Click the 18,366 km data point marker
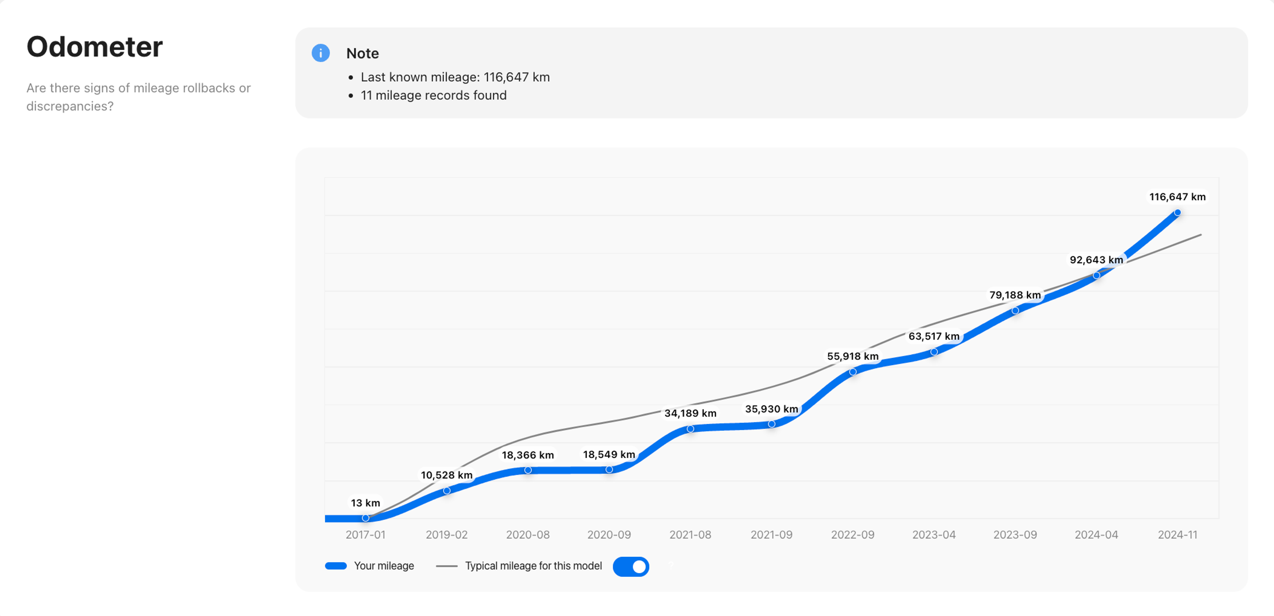The height and width of the screenshot is (616, 1274). pyautogui.click(x=528, y=470)
